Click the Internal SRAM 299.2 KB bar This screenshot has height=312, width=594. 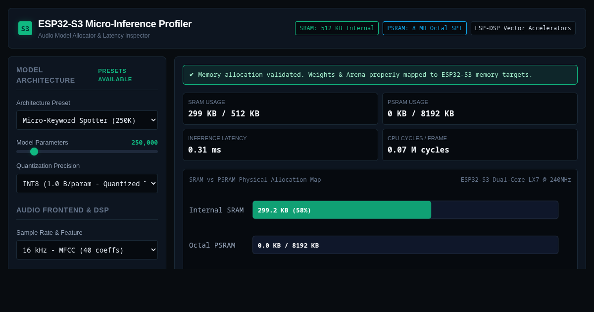(342, 210)
